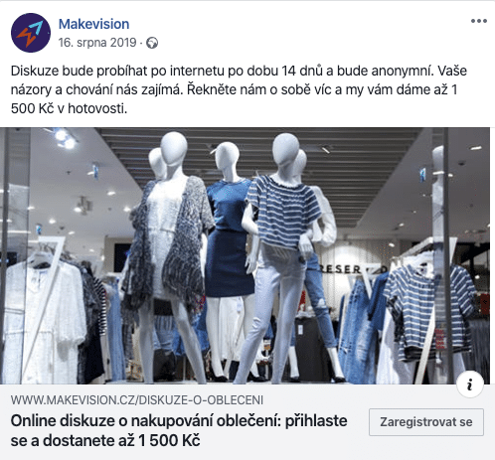Click the '500 Kč v hotovosti' text line
The image size is (495, 460).
(x=69, y=108)
